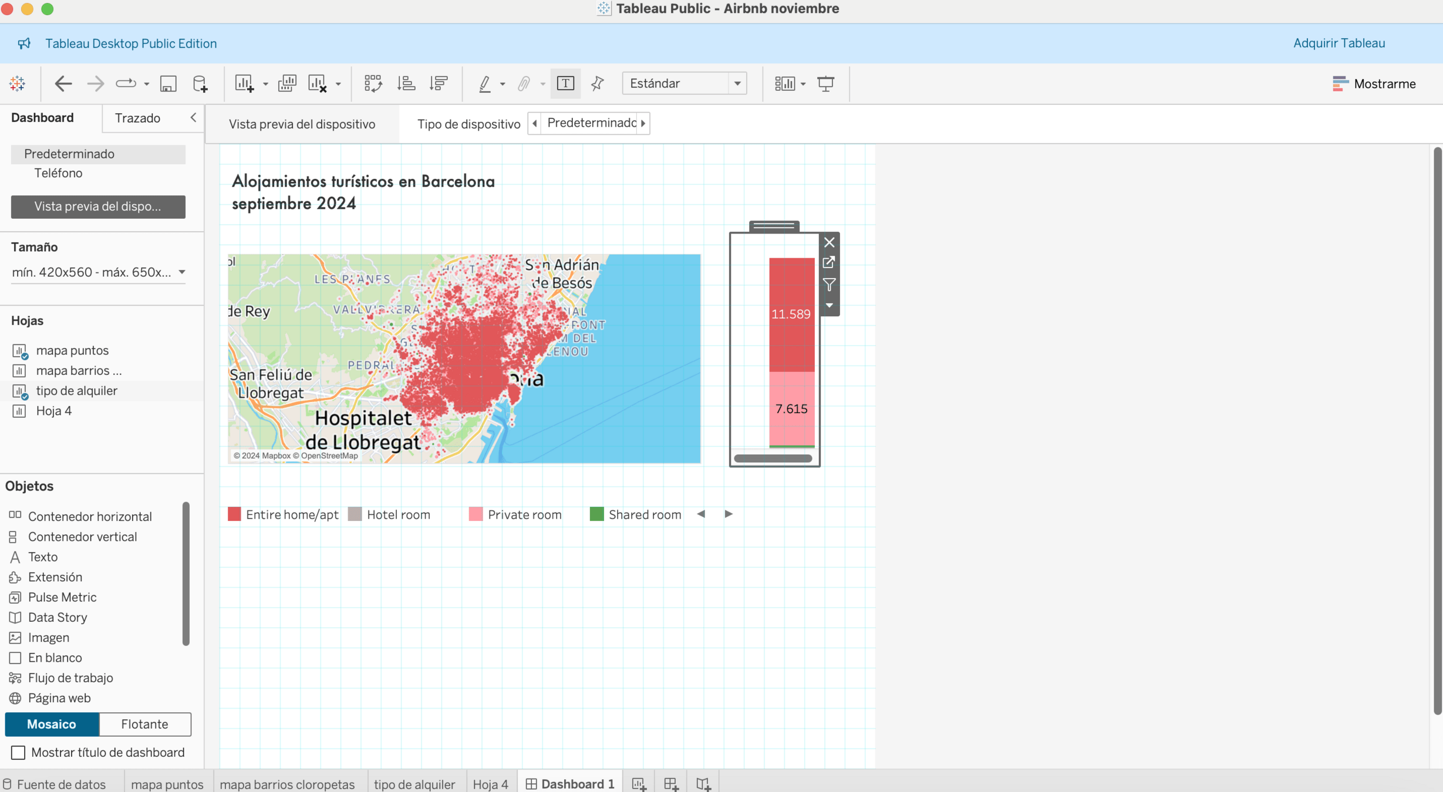Switch layout mode to Flotante
Viewport: 1443px width, 792px height.
144,724
